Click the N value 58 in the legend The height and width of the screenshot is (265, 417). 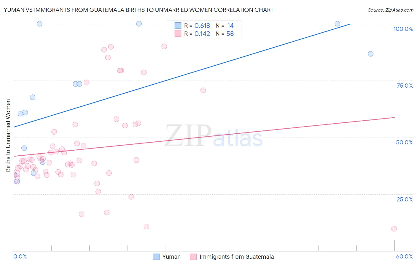pos(230,34)
